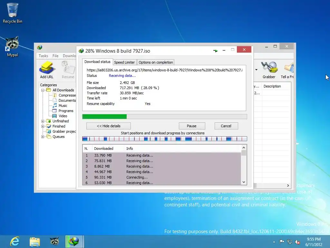Click the connections segment progress strip
330x248 pixels.
click(x=165, y=139)
